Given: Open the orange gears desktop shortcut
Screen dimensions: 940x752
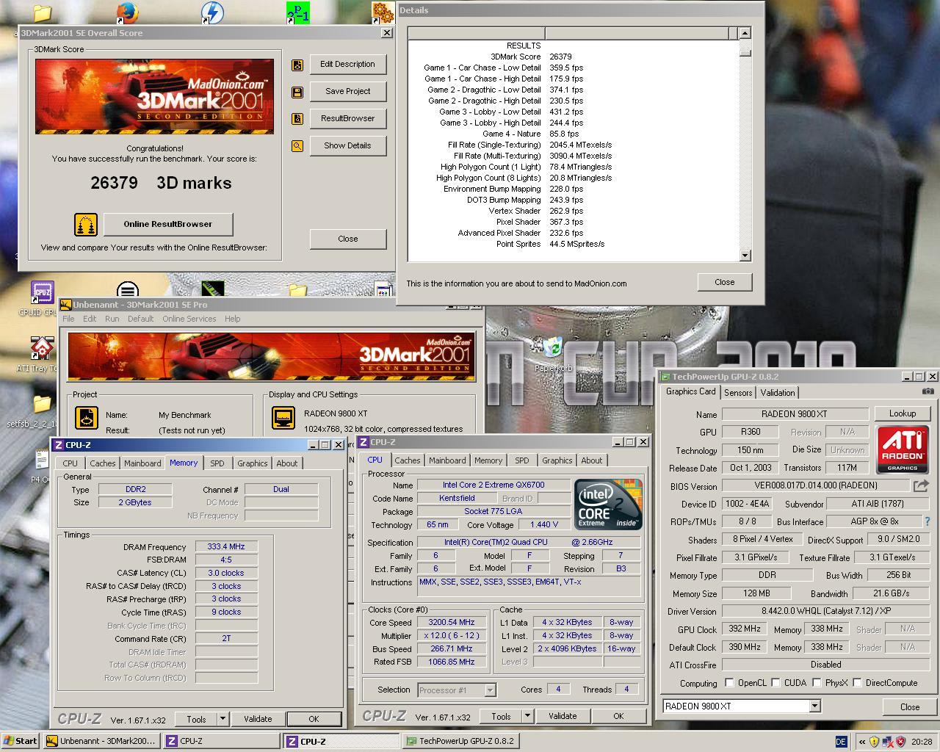Looking at the screenshot, I should pos(383,12).
